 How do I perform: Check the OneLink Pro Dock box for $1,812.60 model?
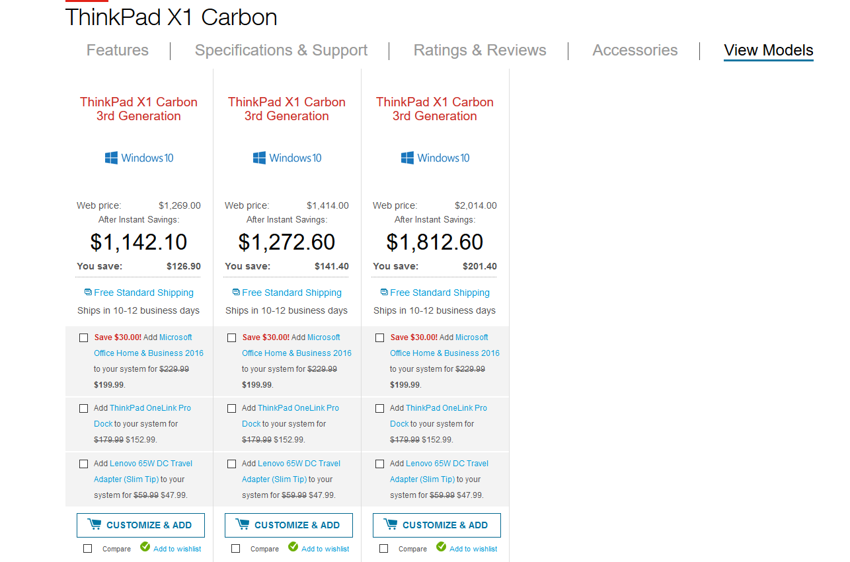tap(379, 408)
